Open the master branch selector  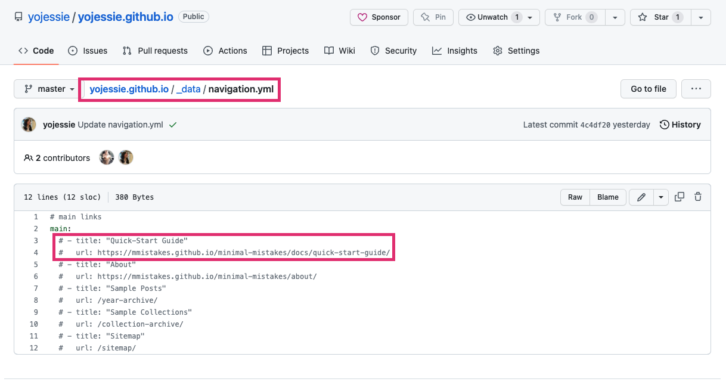[x=49, y=89]
